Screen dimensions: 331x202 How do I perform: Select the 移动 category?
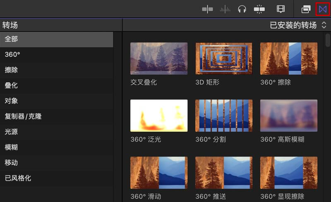[x=57, y=163]
